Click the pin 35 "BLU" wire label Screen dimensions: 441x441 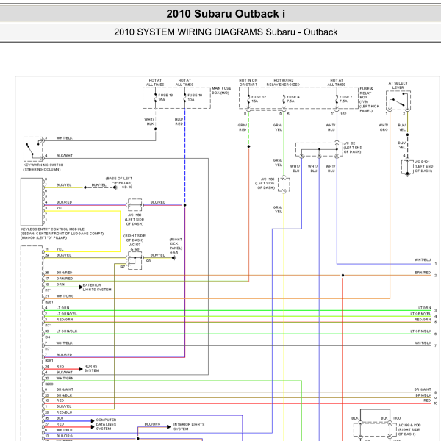60,418
